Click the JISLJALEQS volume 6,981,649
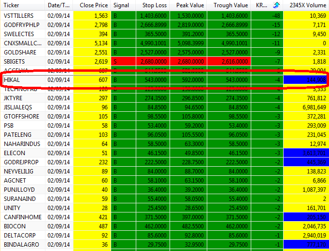This screenshot has height=251, width=329. point(315,107)
